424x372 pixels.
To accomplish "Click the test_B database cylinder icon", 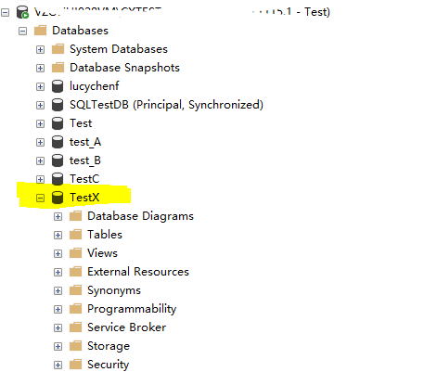I will [x=58, y=160].
